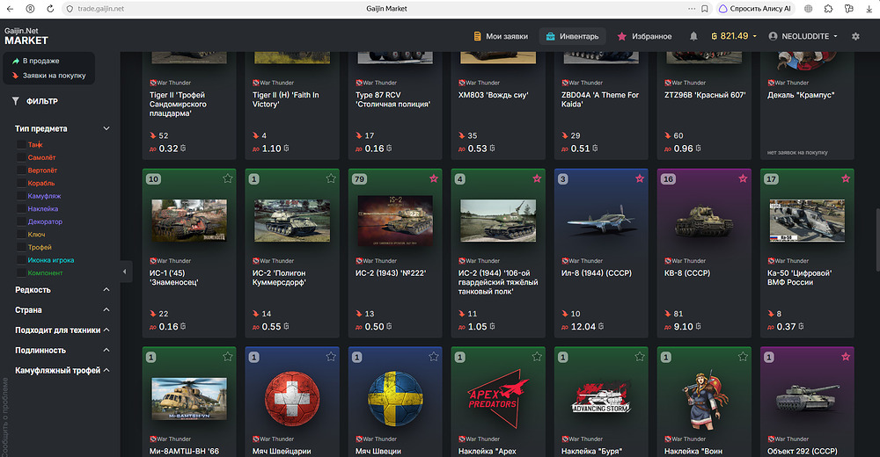The height and width of the screenshot is (457, 880).
Task: Check the Наклейка item type filter
Action: [x=21, y=208]
